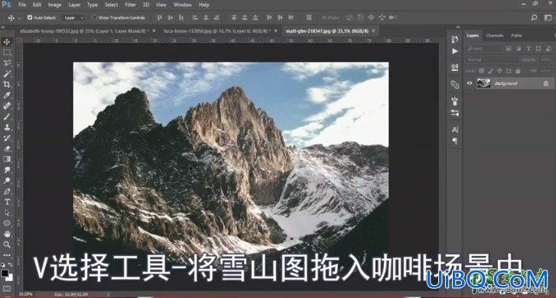Select the Magic Wand tool
The width and height of the screenshot is (556, 298).
7,73
